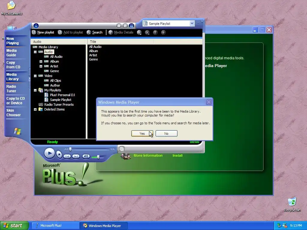Image resolution: width=307 pixels, height=230 pixels.
Task: Click the Install link in Plus! window
Action: [177, 155]
